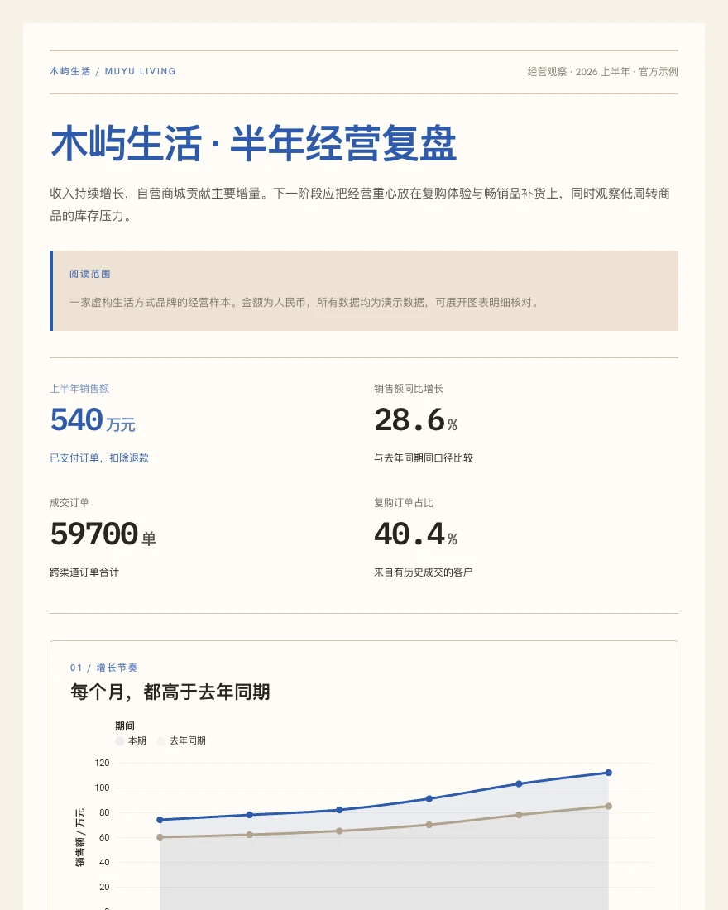Click the lowest tan data point near 60
This screenshot has height=910, width=728.
point(160,837)
